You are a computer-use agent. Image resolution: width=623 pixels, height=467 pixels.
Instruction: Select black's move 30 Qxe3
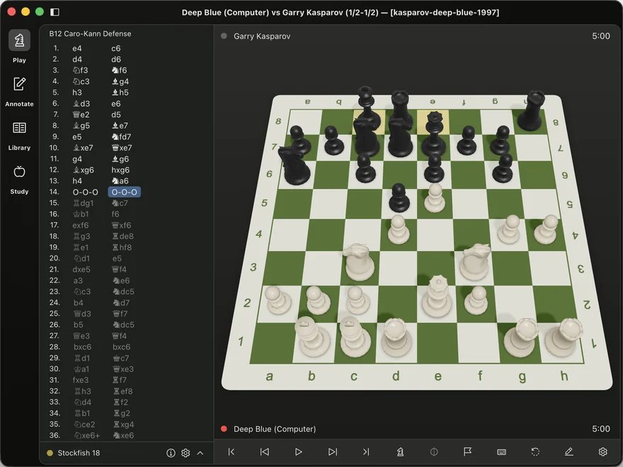(x=122, y=369)
